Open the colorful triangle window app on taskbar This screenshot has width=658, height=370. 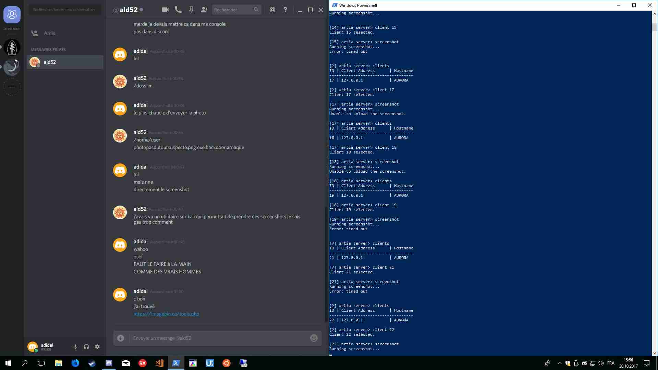(x=193, y=363)
